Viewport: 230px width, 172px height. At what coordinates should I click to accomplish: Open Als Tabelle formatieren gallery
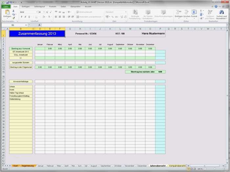point(148,14)
